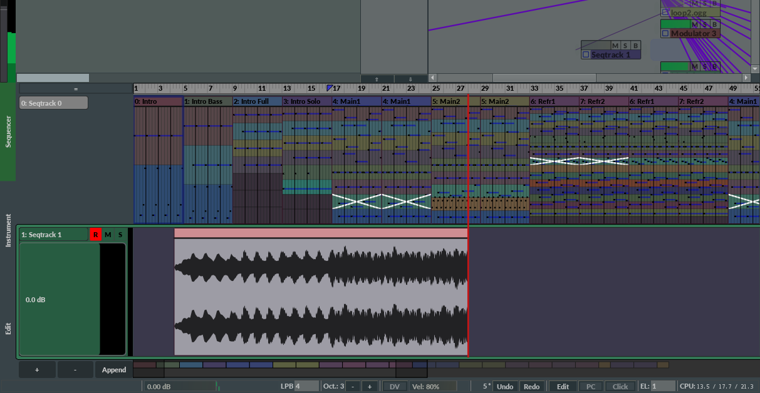The height and width of the screenshot is (393, 760).
Task: Increase octave with the plus stepper
Action: (370, 387)
